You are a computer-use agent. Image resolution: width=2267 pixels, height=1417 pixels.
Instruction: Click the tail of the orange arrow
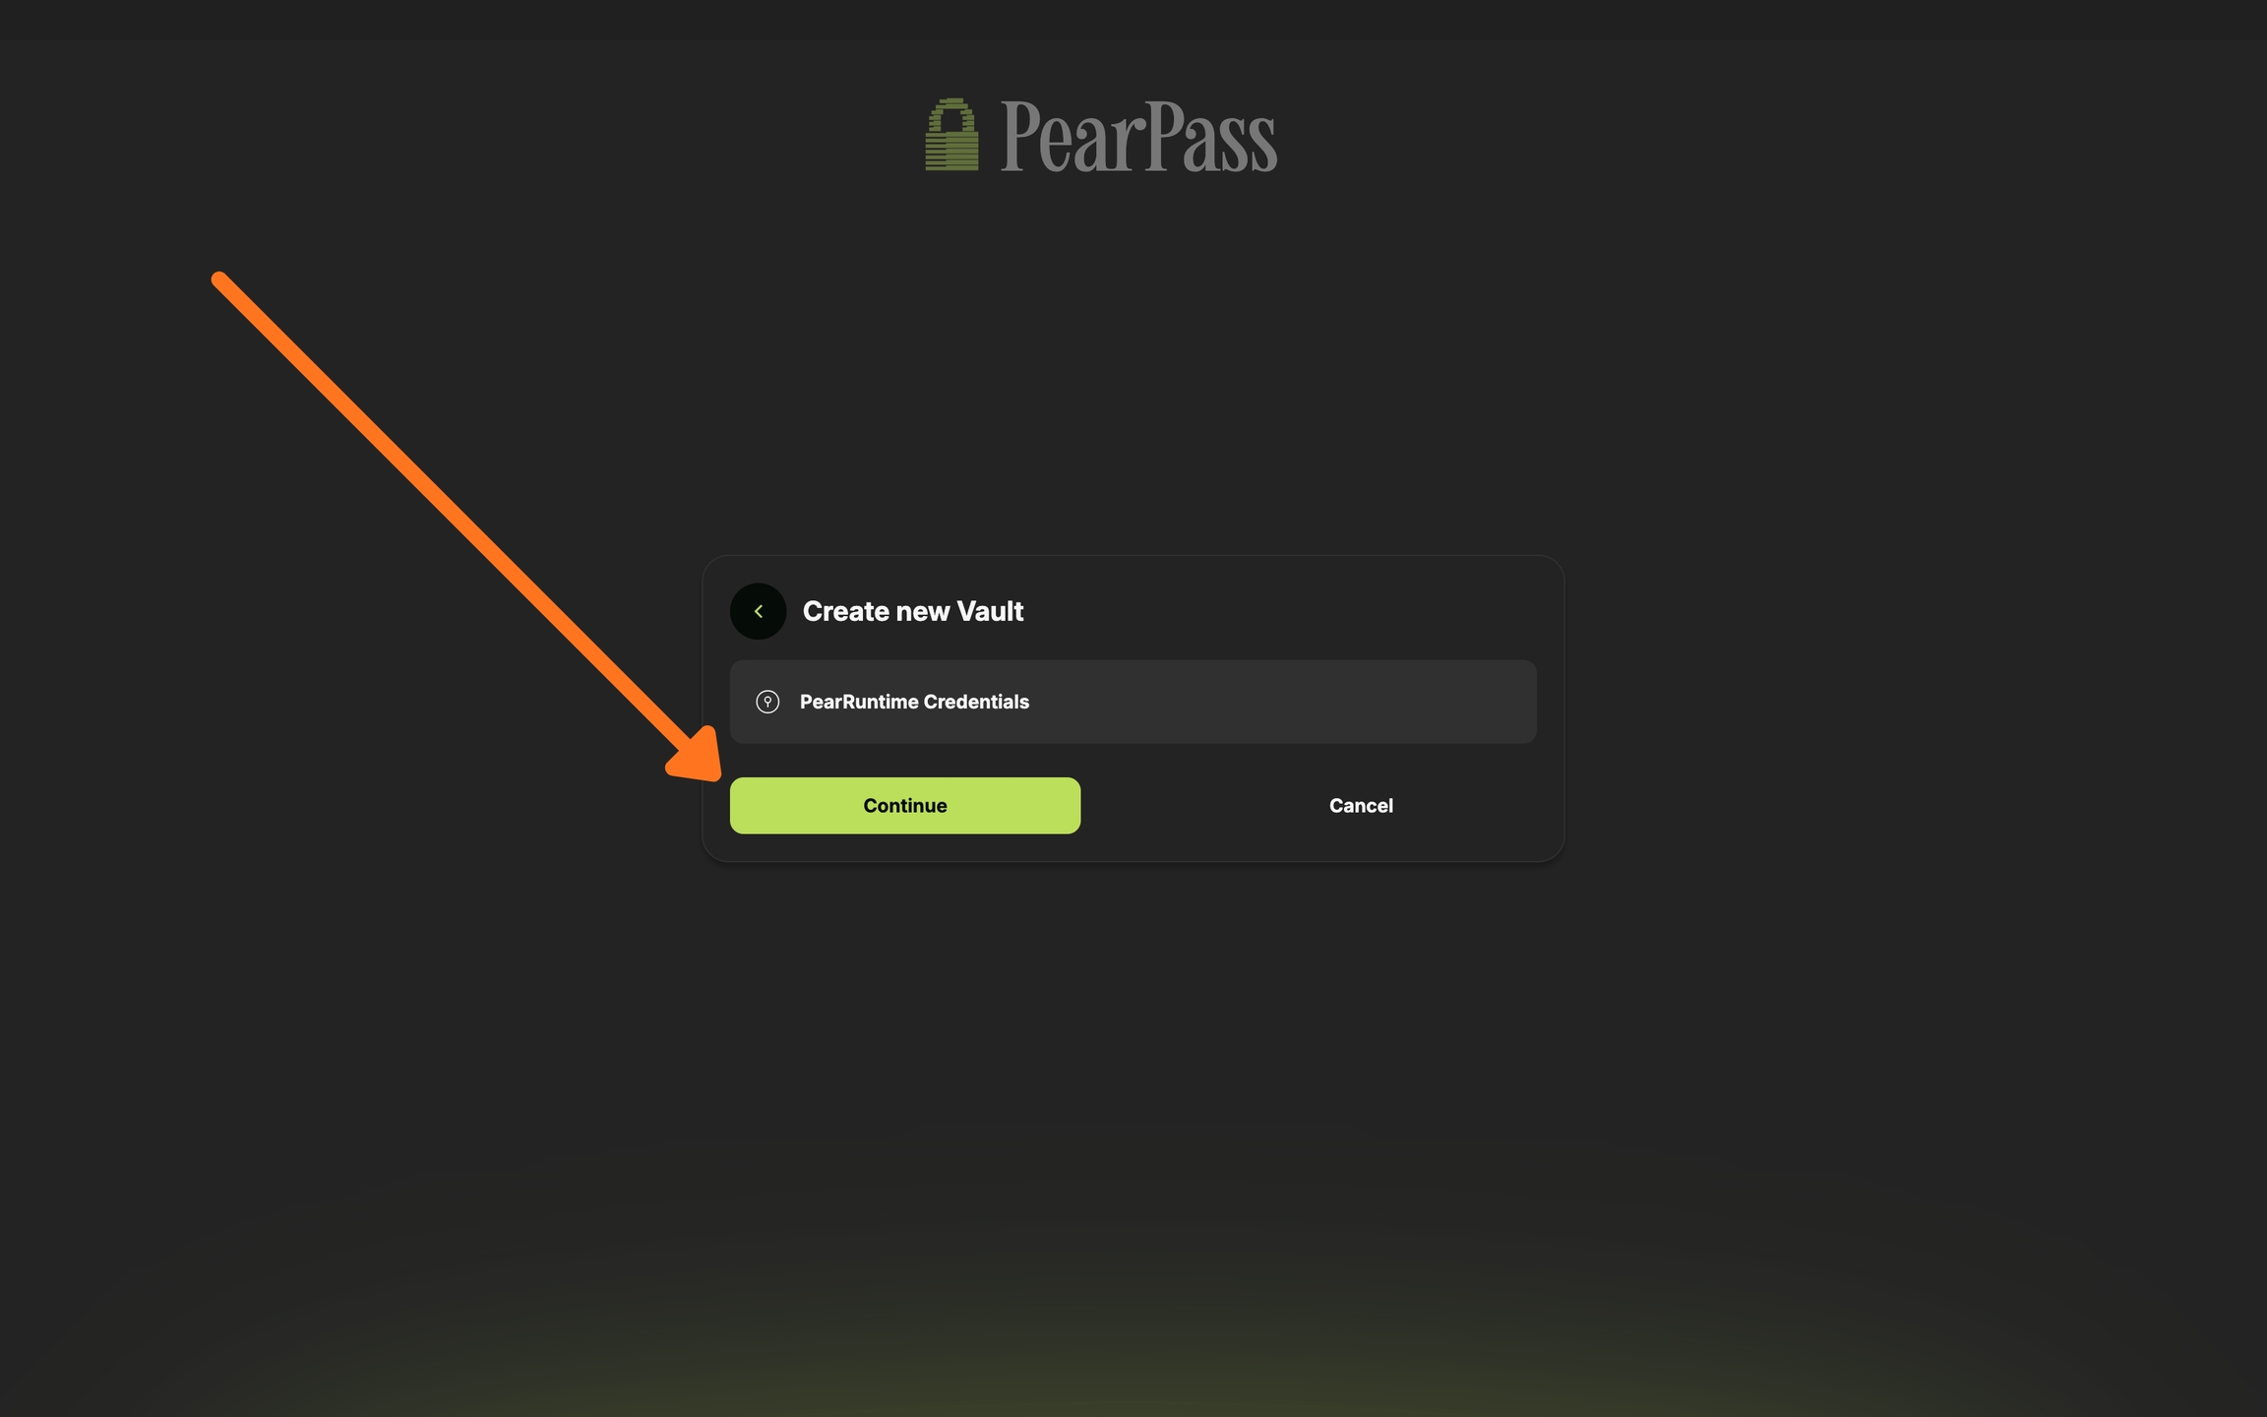tap(220, 280)
